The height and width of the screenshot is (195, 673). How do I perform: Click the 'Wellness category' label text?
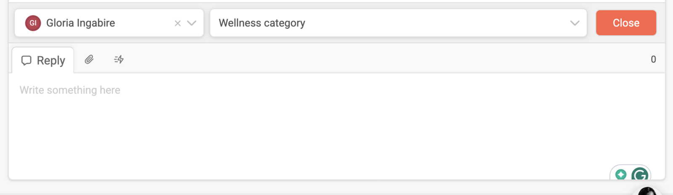pos(262,23)
